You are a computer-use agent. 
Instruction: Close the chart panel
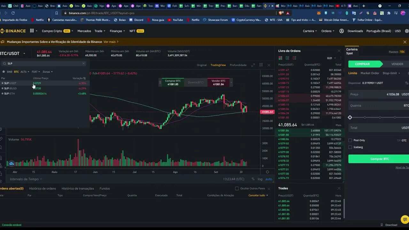(269, 65)
